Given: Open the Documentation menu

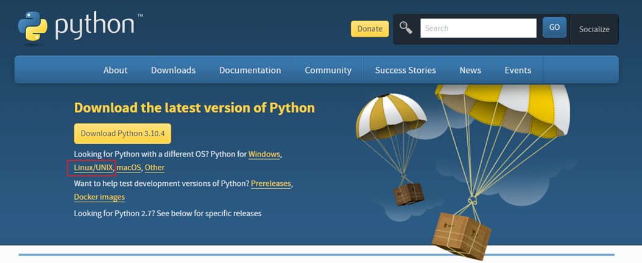Looking at the screenshot, I should coord(250,70).
